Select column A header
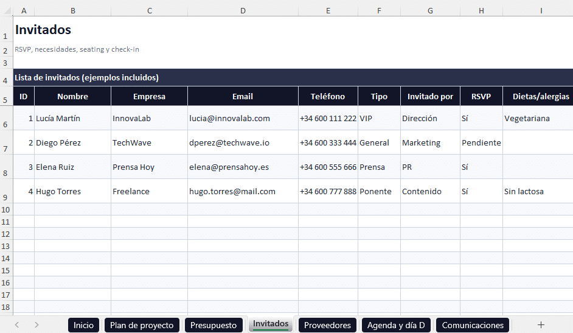 point(24,11)
